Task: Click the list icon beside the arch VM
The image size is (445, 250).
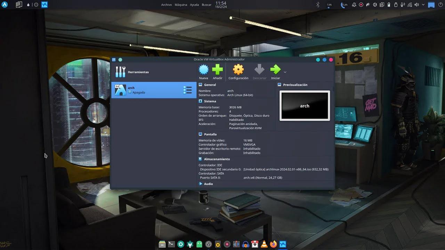Action: click(188, 90)
